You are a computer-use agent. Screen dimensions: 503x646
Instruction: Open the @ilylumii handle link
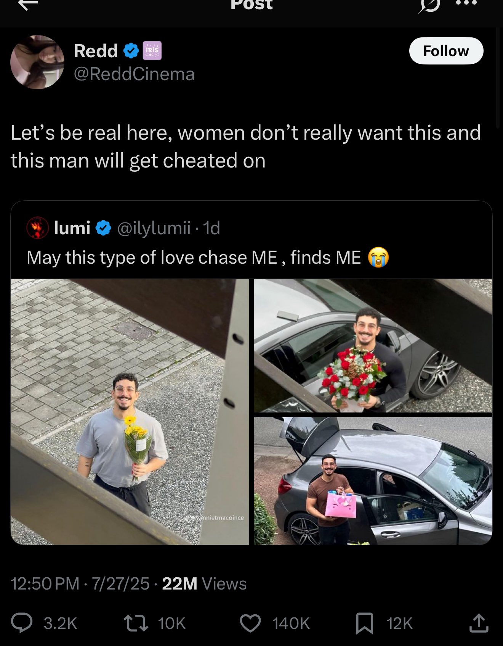tap(154, 228)
